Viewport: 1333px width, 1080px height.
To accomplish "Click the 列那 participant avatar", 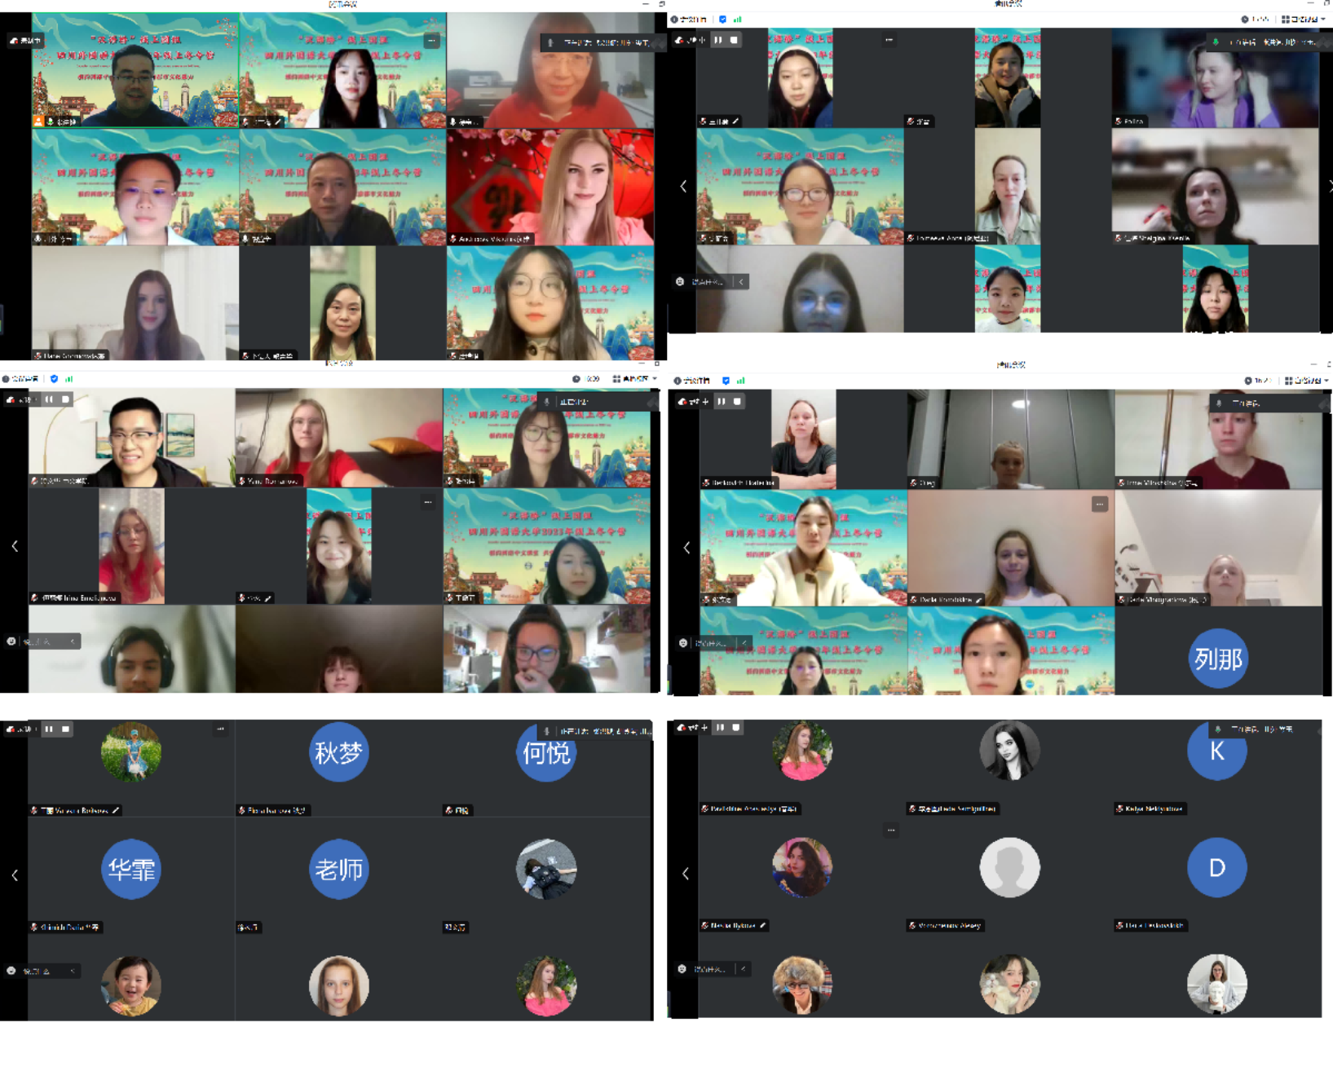I will point(1218,659).
